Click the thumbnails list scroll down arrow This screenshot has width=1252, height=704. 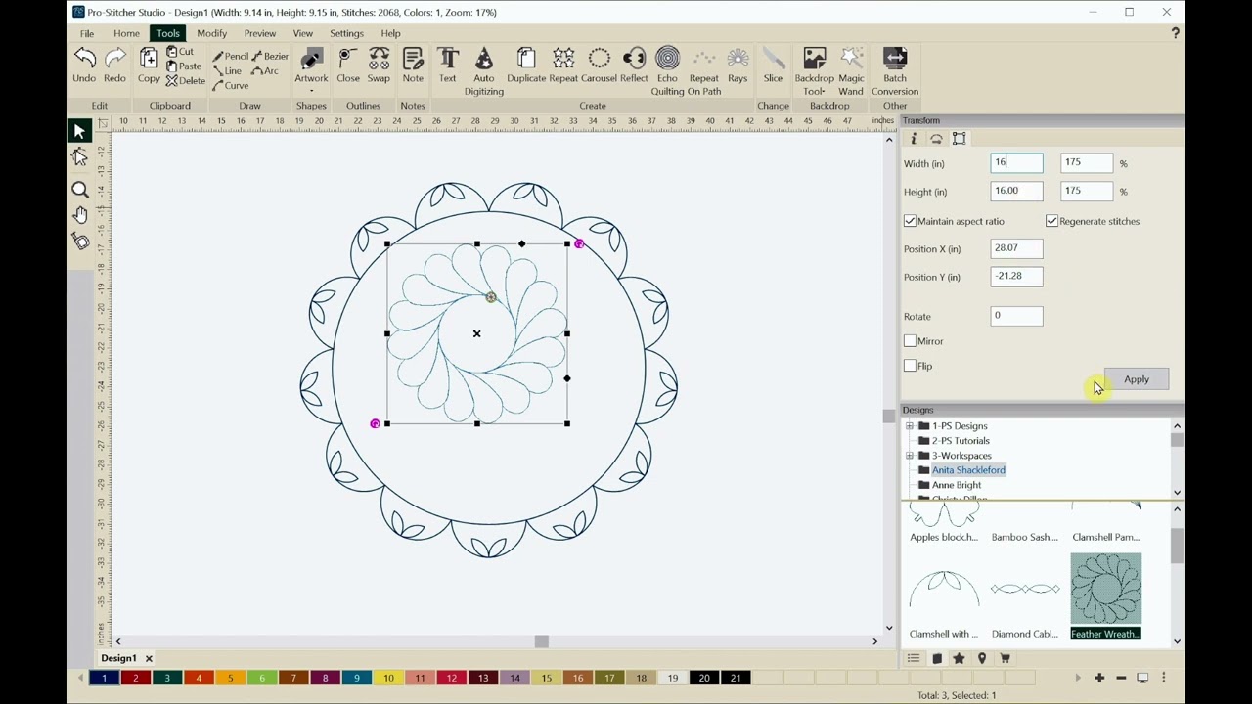coord(1177,641)
